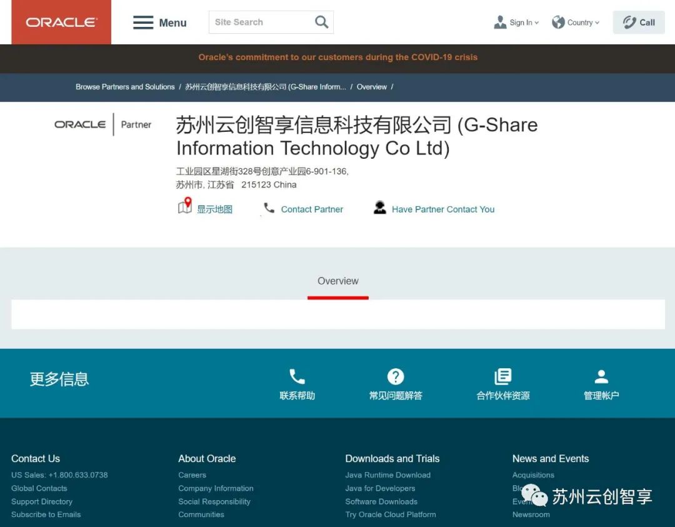675x527 pixels.
Task: Click the 管理帐户 person icon
Action: (x=601, y=376)
